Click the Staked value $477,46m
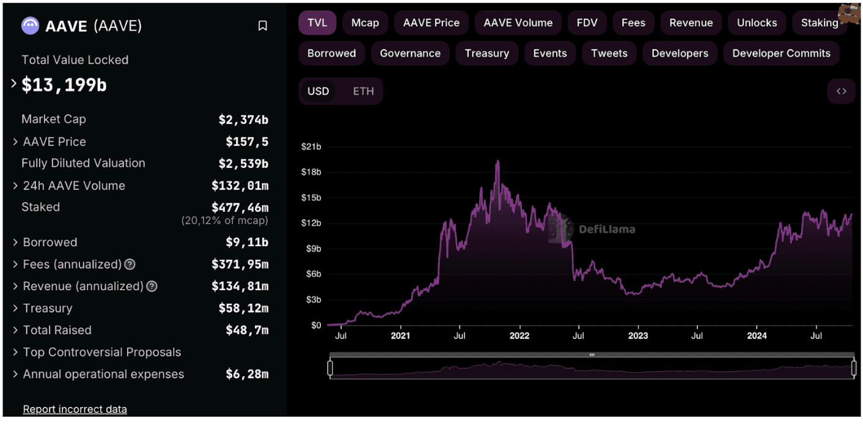 click(x=240, y=207)
